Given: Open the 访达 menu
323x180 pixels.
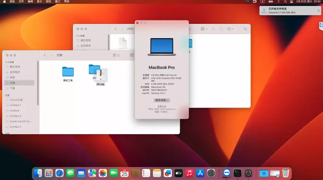Looking at the screenshot, I should [x=12, y=2].
